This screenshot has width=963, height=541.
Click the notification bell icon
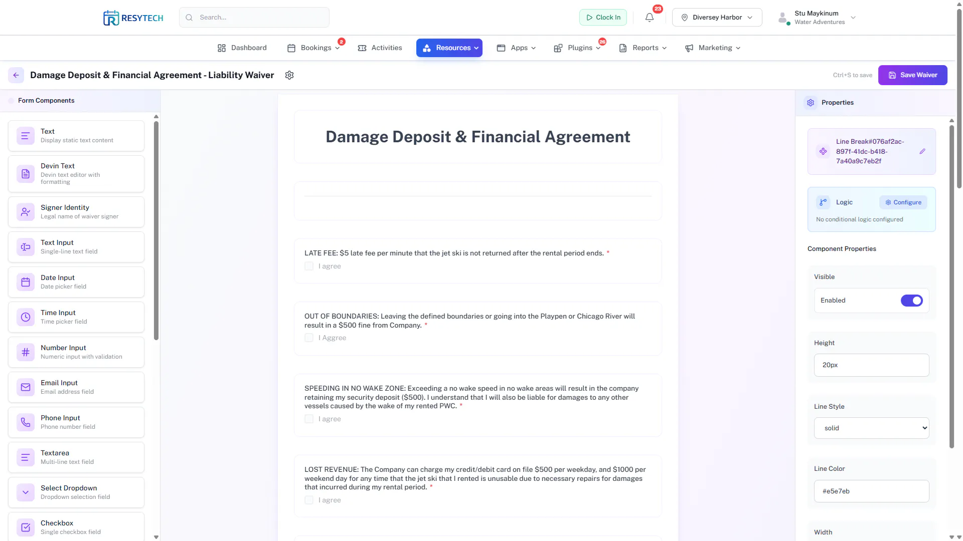pos(650,18)
